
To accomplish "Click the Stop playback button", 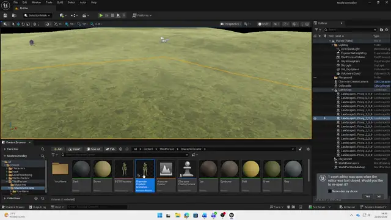I will pos(112,15).
